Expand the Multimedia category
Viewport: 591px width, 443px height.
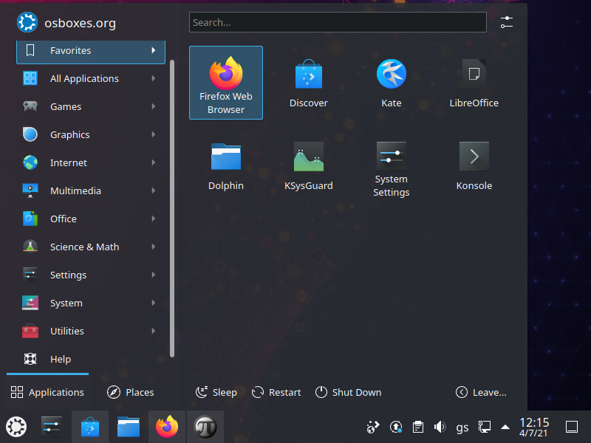pyautogui.click(x=90, y=191)
